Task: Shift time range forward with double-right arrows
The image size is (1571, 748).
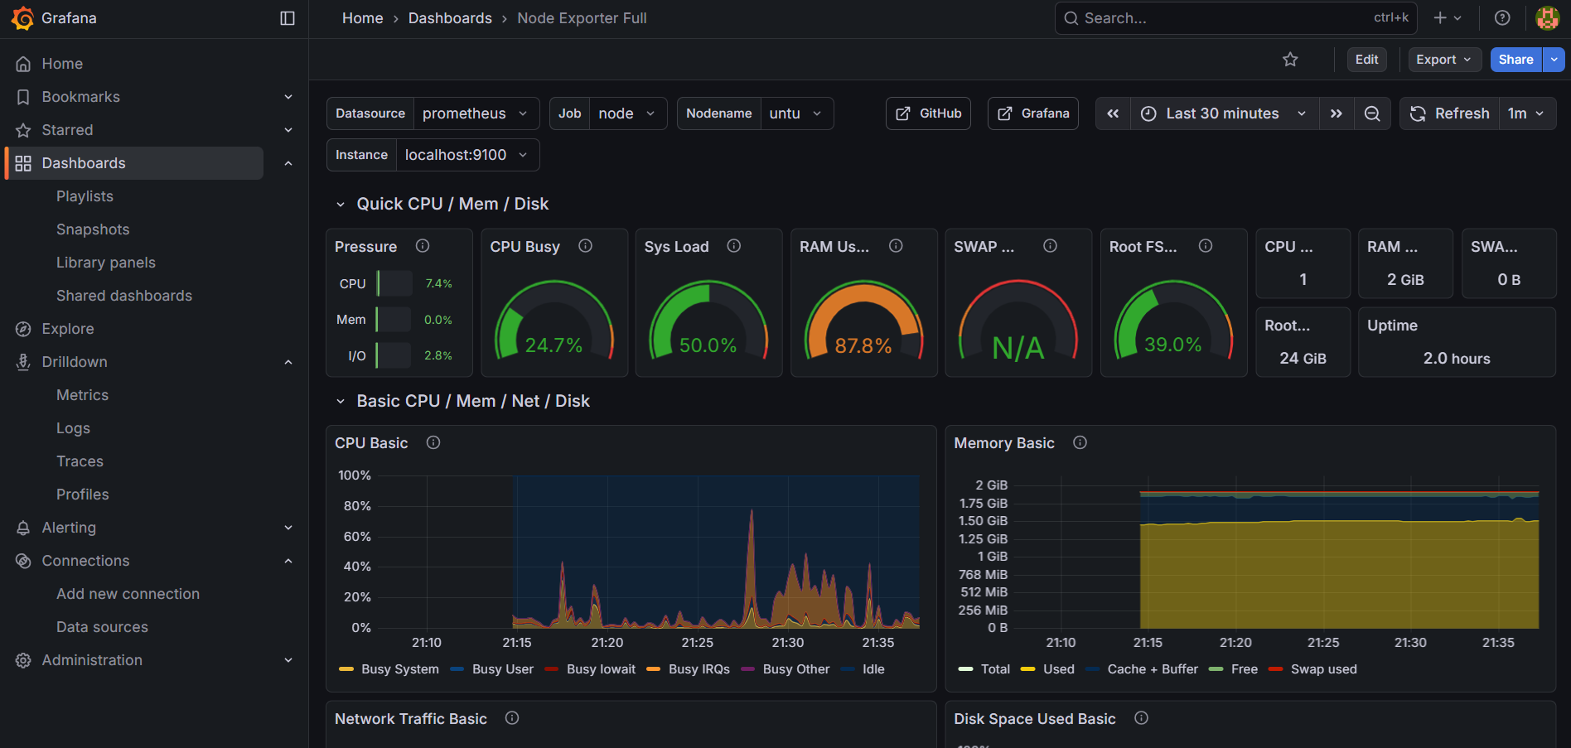Action: point(1337,113)
